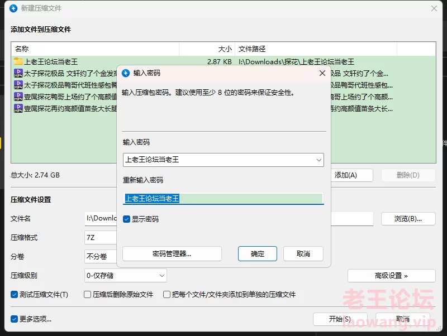The width and height of the screenshot is (447, 336).
Task: Sort by the 文件路径 column header
Action: point(316,49)
